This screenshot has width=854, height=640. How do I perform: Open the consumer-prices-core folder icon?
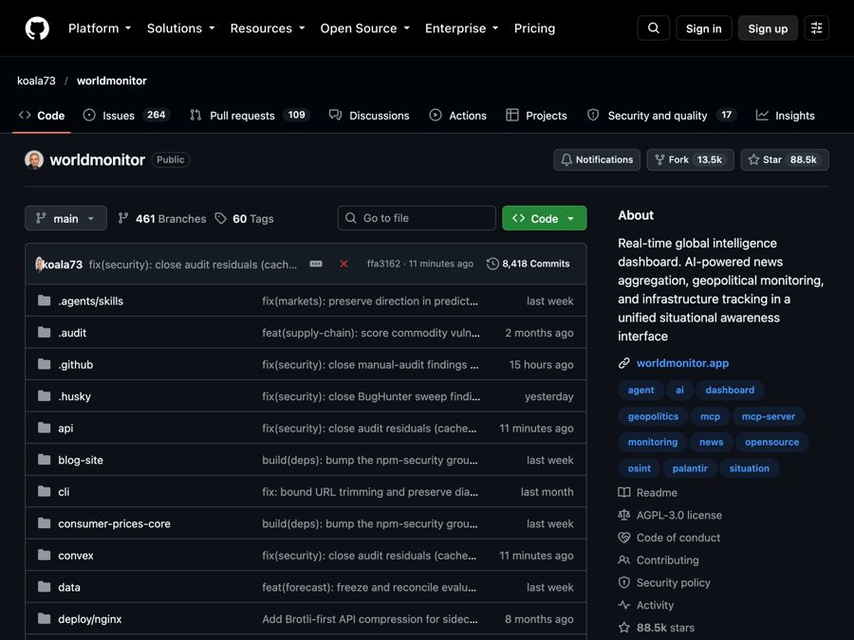(x=44, y=523)
